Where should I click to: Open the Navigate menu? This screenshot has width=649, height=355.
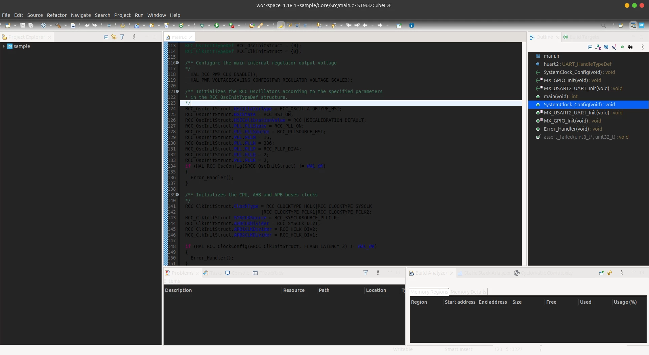point(81,15)
